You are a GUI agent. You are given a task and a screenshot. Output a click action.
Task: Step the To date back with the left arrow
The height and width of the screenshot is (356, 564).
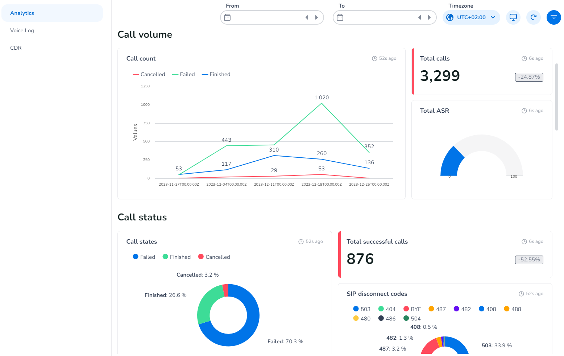click(419, 17)
